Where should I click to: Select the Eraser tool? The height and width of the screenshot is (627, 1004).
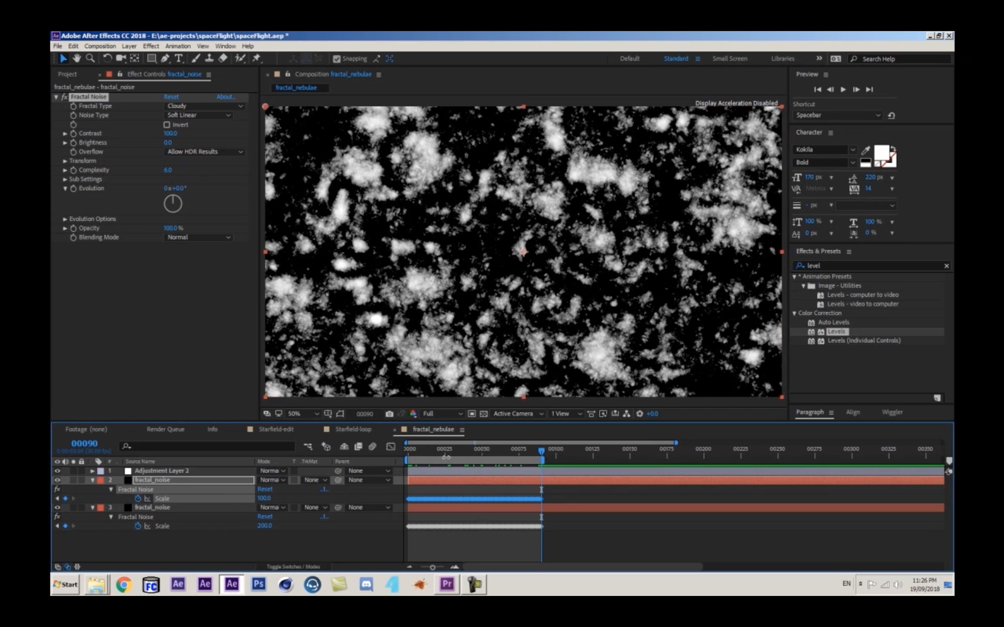(223, 59)
